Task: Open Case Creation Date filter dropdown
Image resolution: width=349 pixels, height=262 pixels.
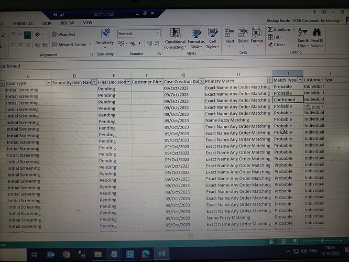Action: tap(201, 81)
